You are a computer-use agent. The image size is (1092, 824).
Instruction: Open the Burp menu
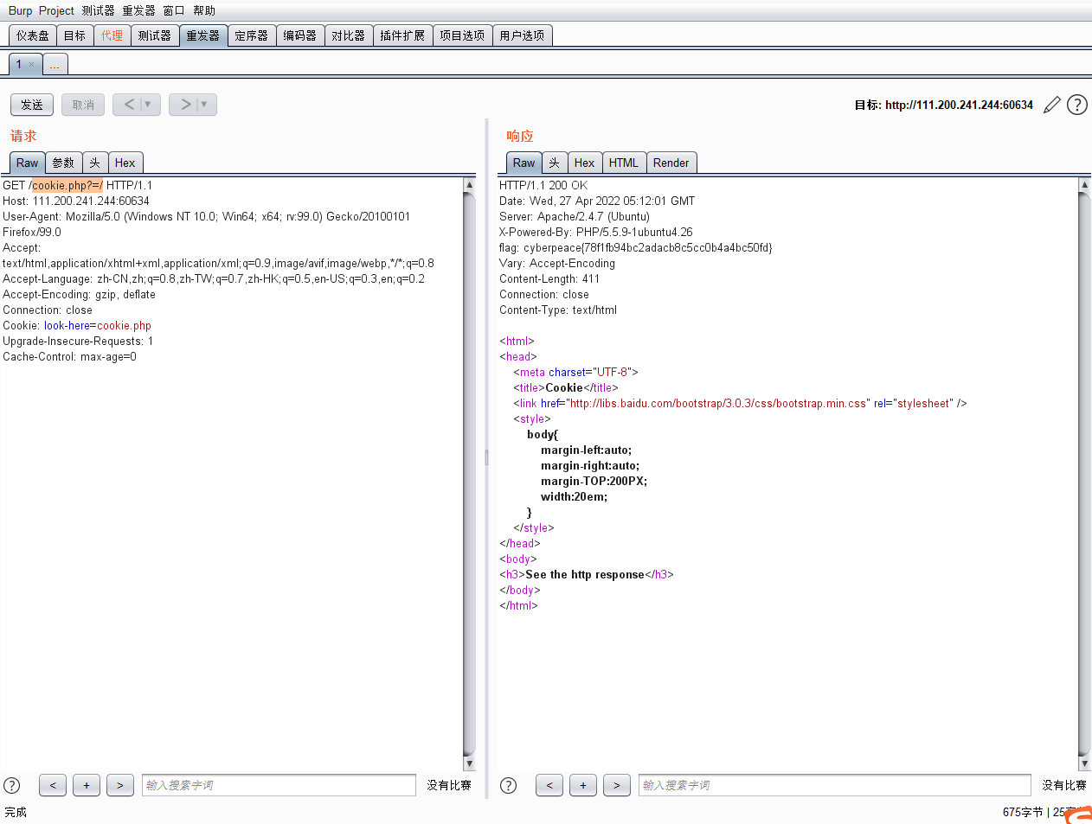20,10
